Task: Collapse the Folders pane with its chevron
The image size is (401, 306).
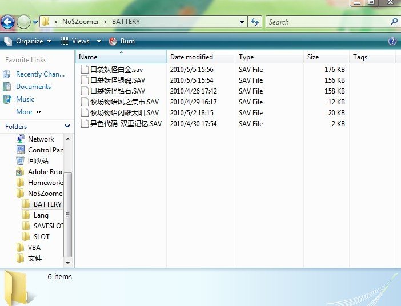Action: pos(67,126)
